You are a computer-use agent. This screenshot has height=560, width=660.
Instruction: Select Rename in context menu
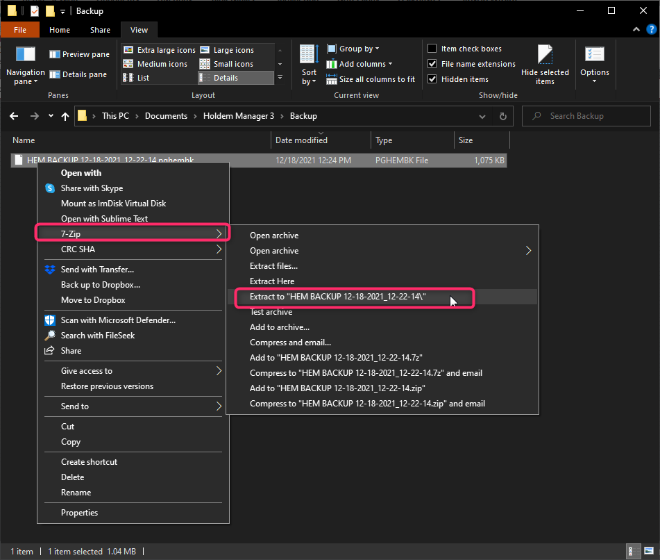click(x=133, y=493)
